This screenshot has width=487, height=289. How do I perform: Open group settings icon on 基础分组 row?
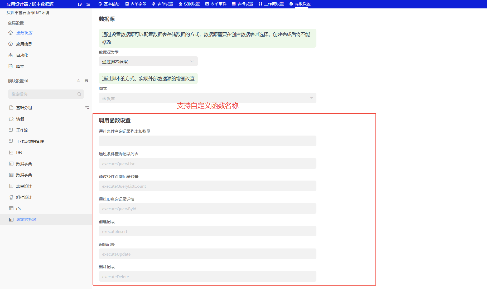click(x=87, y=108)
